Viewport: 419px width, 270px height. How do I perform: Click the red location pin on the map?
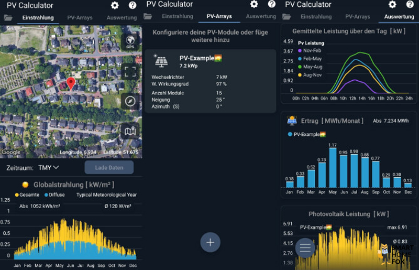coord(71,83)
